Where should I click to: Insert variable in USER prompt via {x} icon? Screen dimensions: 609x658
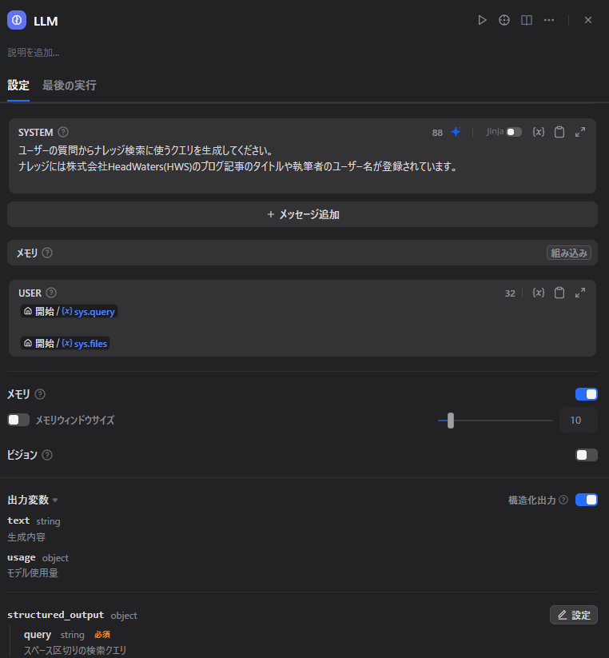tap(539, 293)
